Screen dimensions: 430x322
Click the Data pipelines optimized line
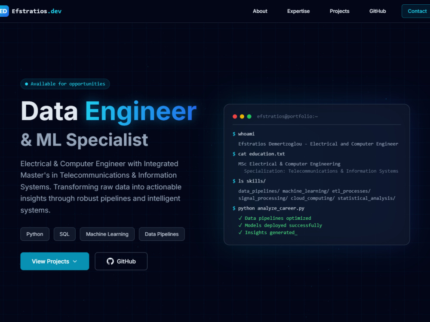click(275, 218)
